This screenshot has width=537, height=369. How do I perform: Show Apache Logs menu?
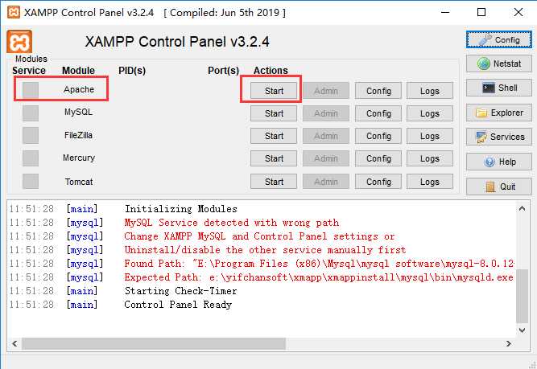click(430, 91)
